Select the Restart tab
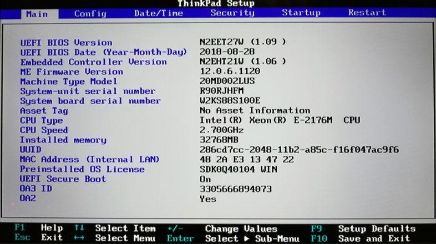The width and height of the screenshot is (436, 244). click(x=367, y=13)
